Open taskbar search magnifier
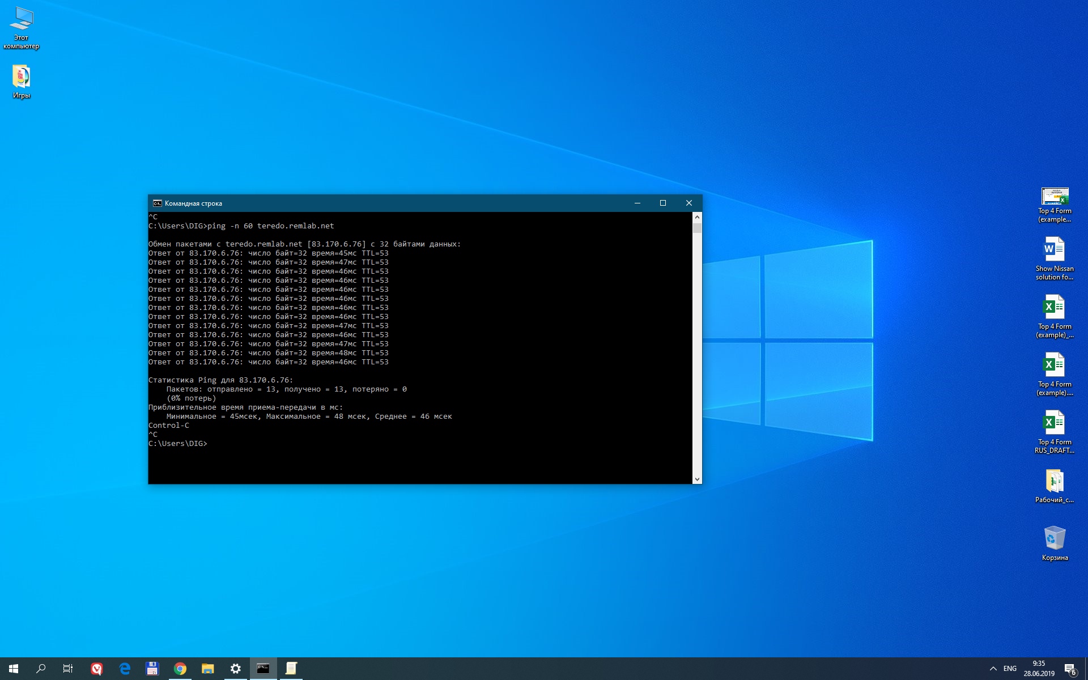The height and width of the screenshot is (680, 1088). click(x=41, y=669)
